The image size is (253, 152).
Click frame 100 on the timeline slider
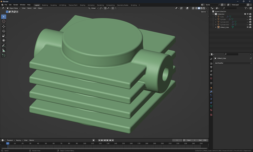[x=84, y=143]
